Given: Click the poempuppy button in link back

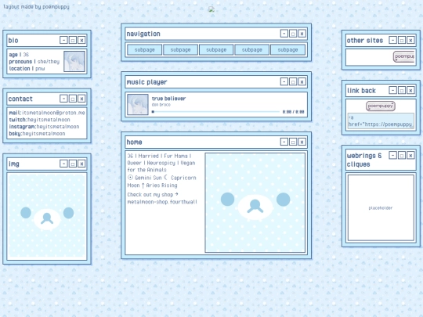Looking at the screenshot, I should pyautogui.click(x=381, y=106).
